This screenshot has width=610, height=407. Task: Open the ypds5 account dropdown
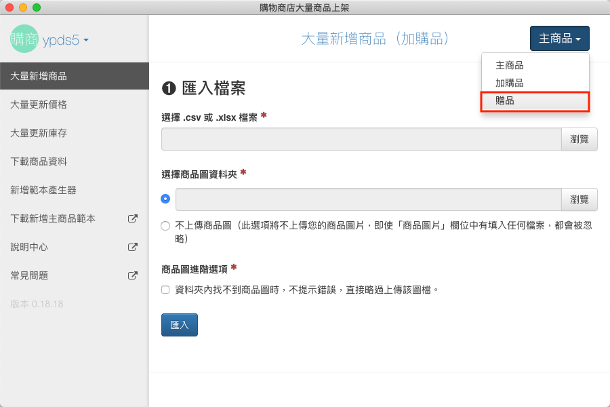pos(65,40)
